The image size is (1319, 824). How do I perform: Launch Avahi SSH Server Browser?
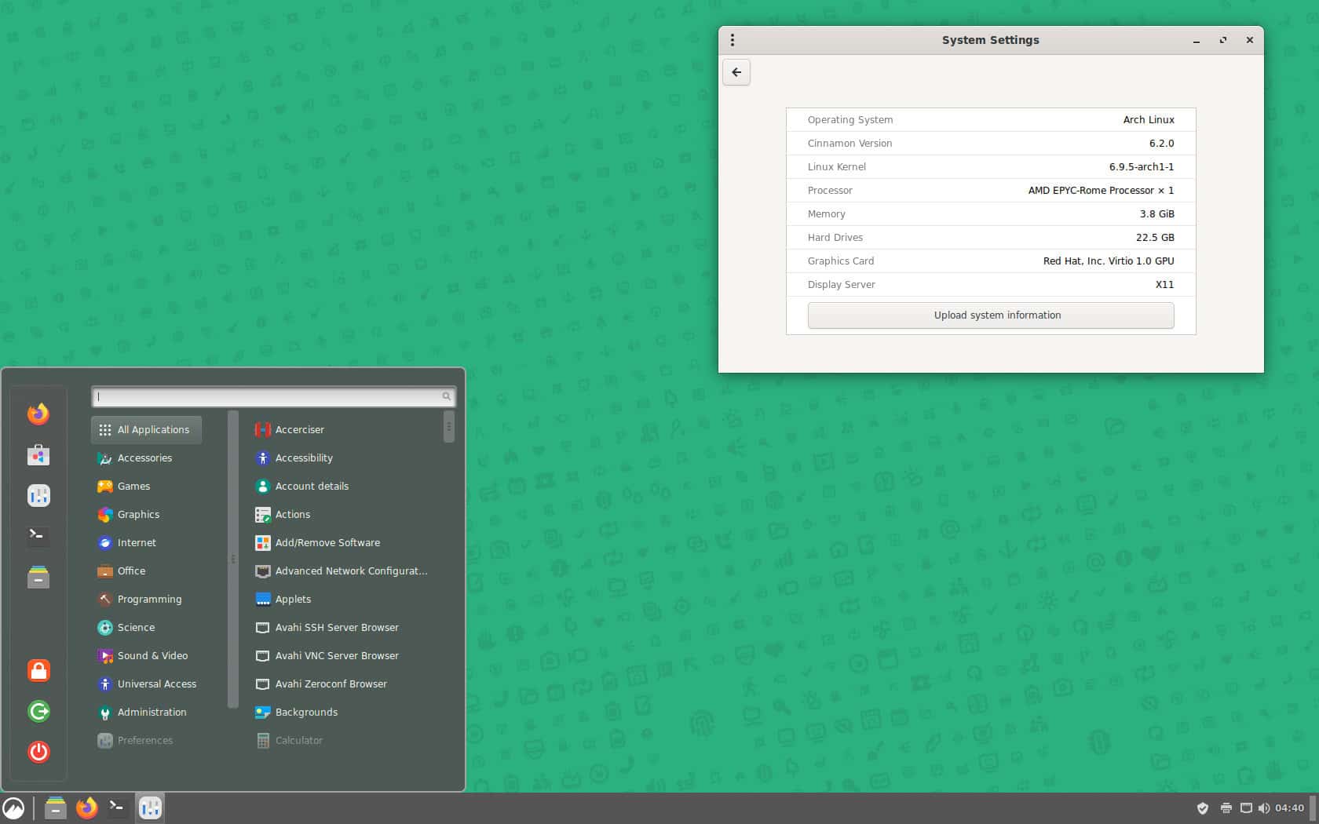336,627
